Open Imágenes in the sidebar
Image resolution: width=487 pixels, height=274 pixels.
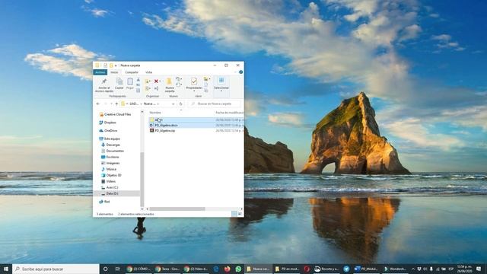[110, 163]
